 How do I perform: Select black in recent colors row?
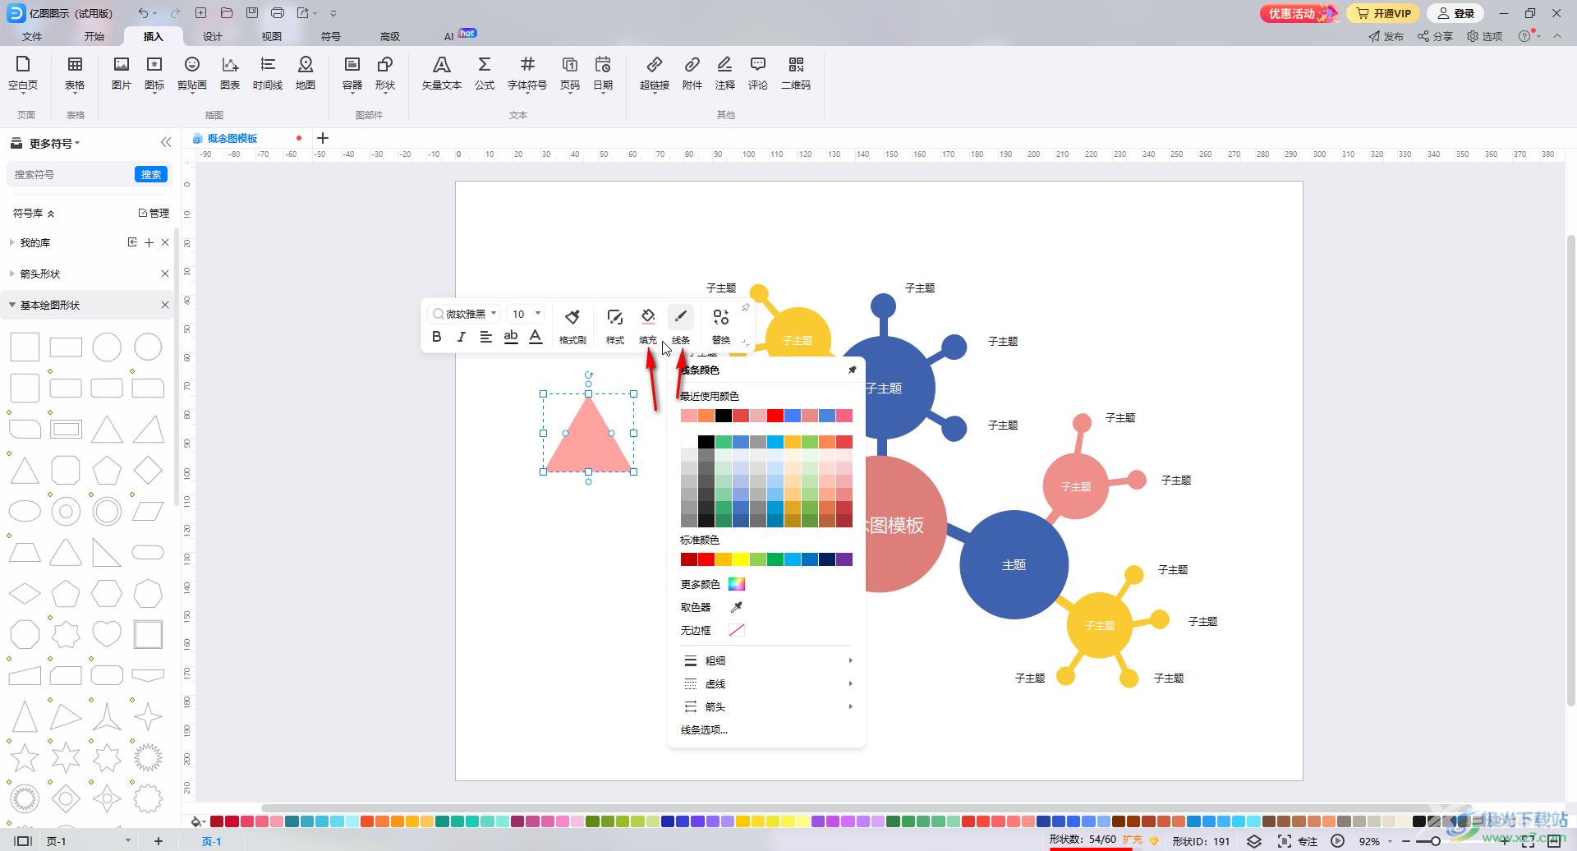coord(724,416)
